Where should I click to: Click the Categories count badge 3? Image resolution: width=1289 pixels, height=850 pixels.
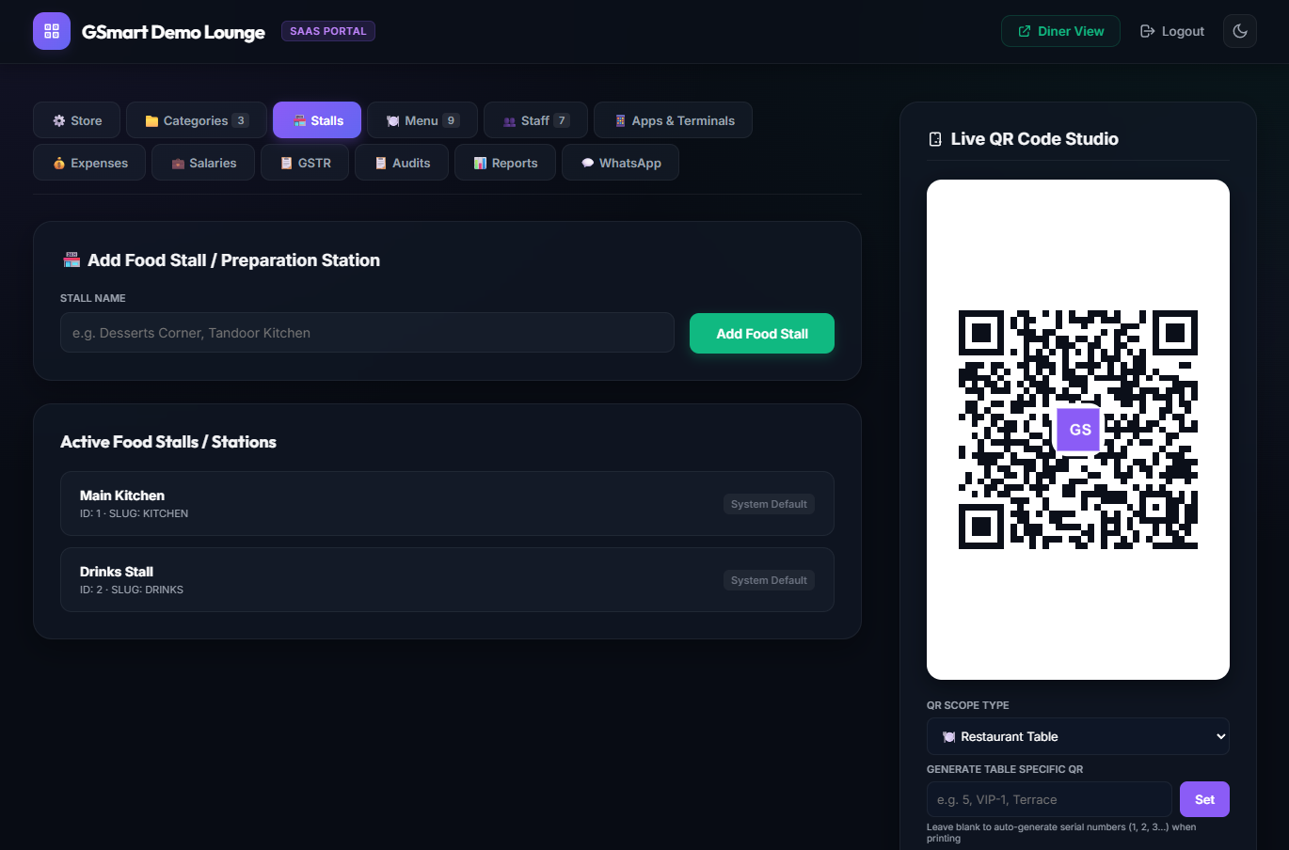[241, 120]
